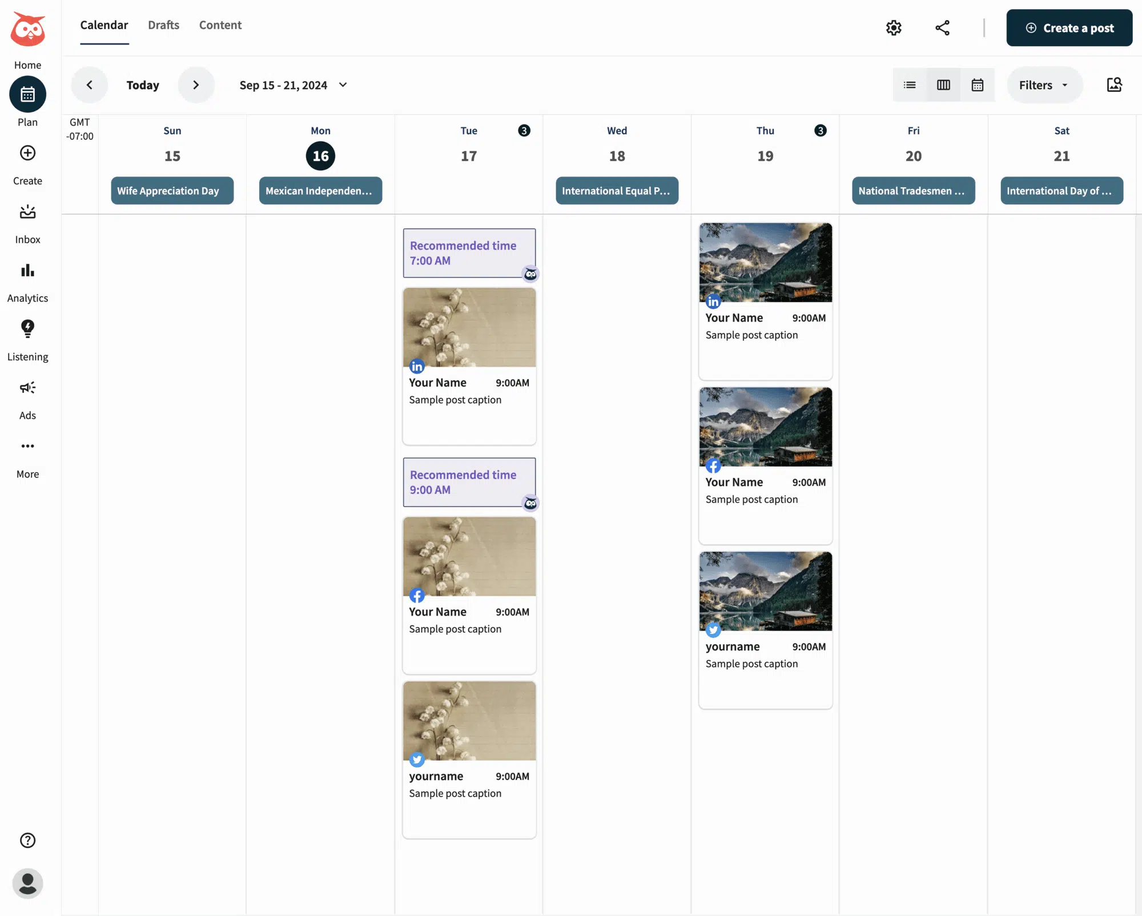Select the Recommended time 9:00 AM slot
This screenshot has width=1142, height=916.
click(469, 482)
